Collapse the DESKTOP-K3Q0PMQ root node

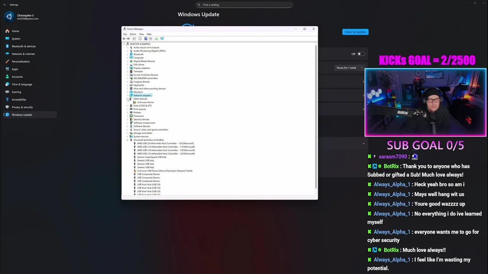pos(124,44)
